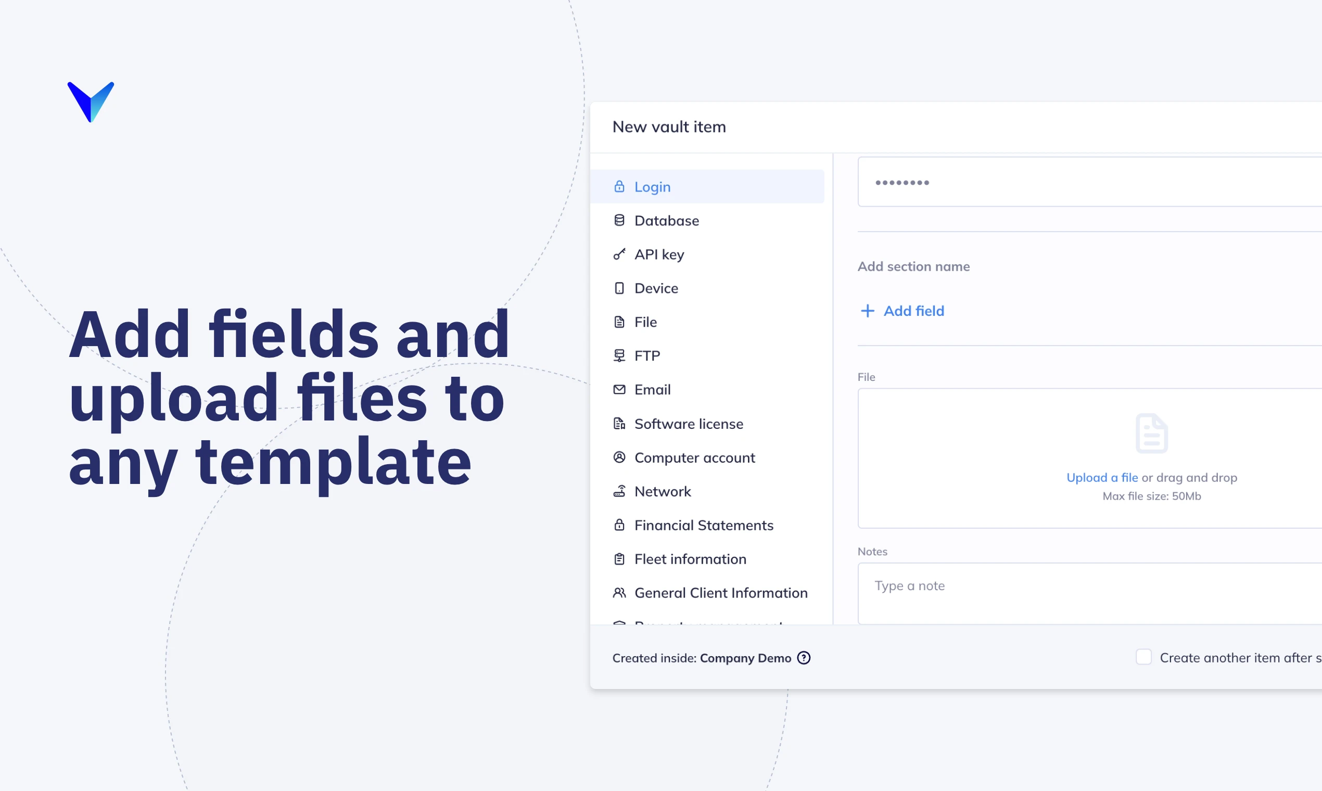Select the Login template
Screen dimensions: 1322x791
pos(653,186)
